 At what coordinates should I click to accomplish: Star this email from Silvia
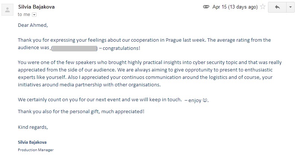pos(263,7)
